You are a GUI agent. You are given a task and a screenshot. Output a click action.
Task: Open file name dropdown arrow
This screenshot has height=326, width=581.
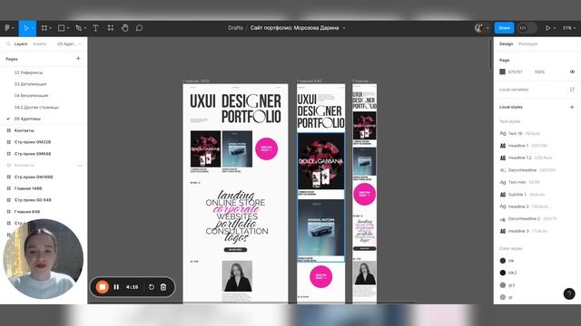click(344, 28)
